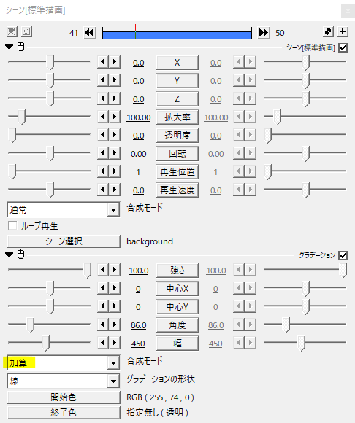Click the 拡大率 parameter button
Screen dimensions: 355x423
tap(177, 117)
